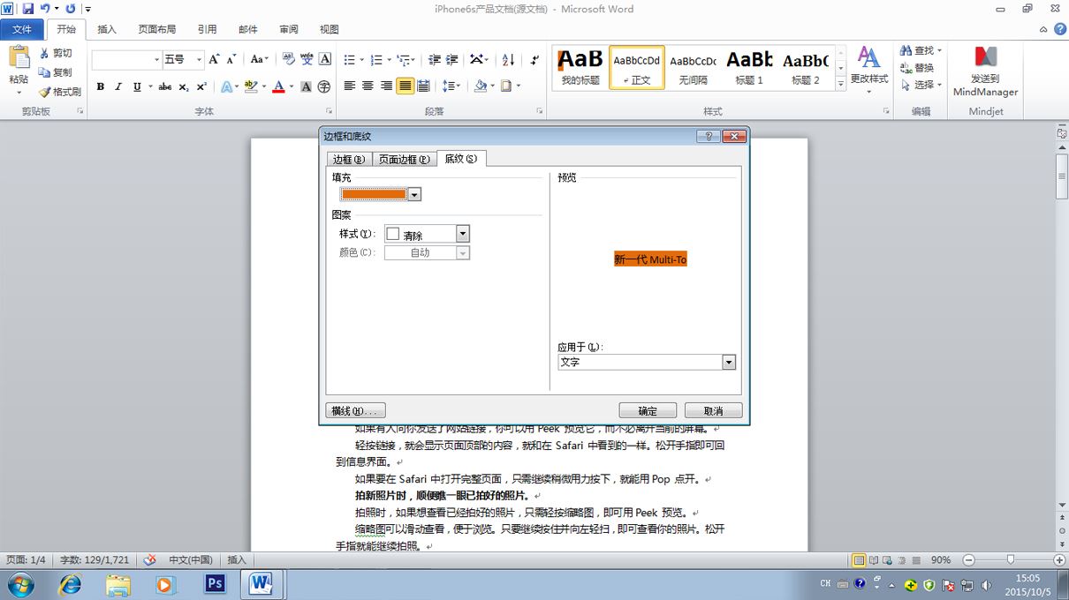1069x600 pixels.
Task: Open the 应用于 apply-to dropdown
Action: click(729, 362)
